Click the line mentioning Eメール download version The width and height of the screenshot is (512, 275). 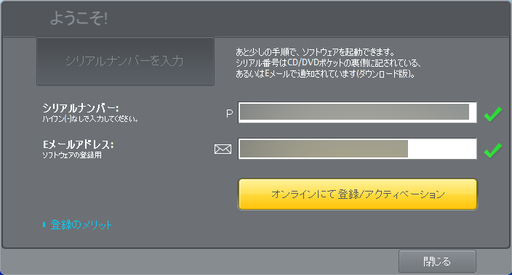325,74
